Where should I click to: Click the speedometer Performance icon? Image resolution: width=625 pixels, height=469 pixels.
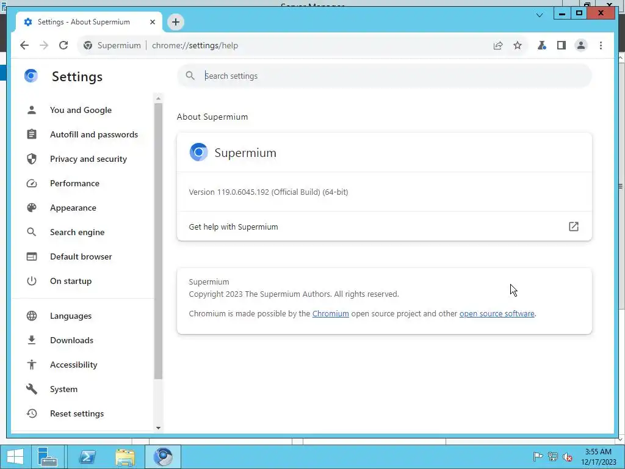click(32, 183)
